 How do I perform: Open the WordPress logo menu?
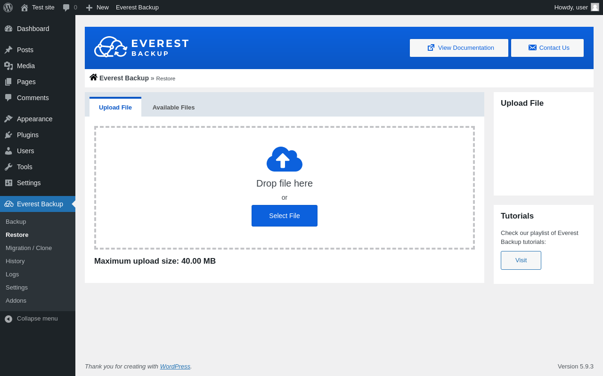(x=8, y=8)
